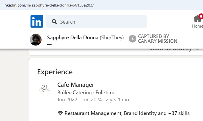The image size is (203, 121).
Task: Click Brûlée Catering · Full-time text
Action: click(86, 93)
